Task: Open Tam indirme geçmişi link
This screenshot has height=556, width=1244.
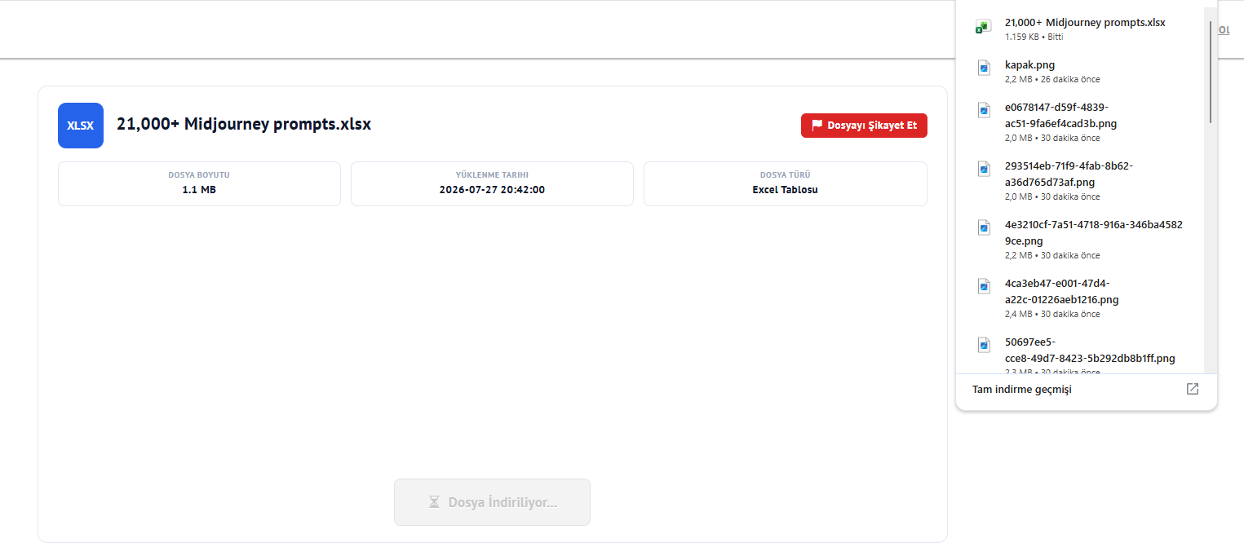Action: 1022,389
